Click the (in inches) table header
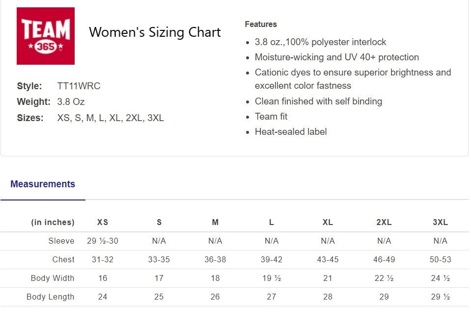 tap(53, 222)
